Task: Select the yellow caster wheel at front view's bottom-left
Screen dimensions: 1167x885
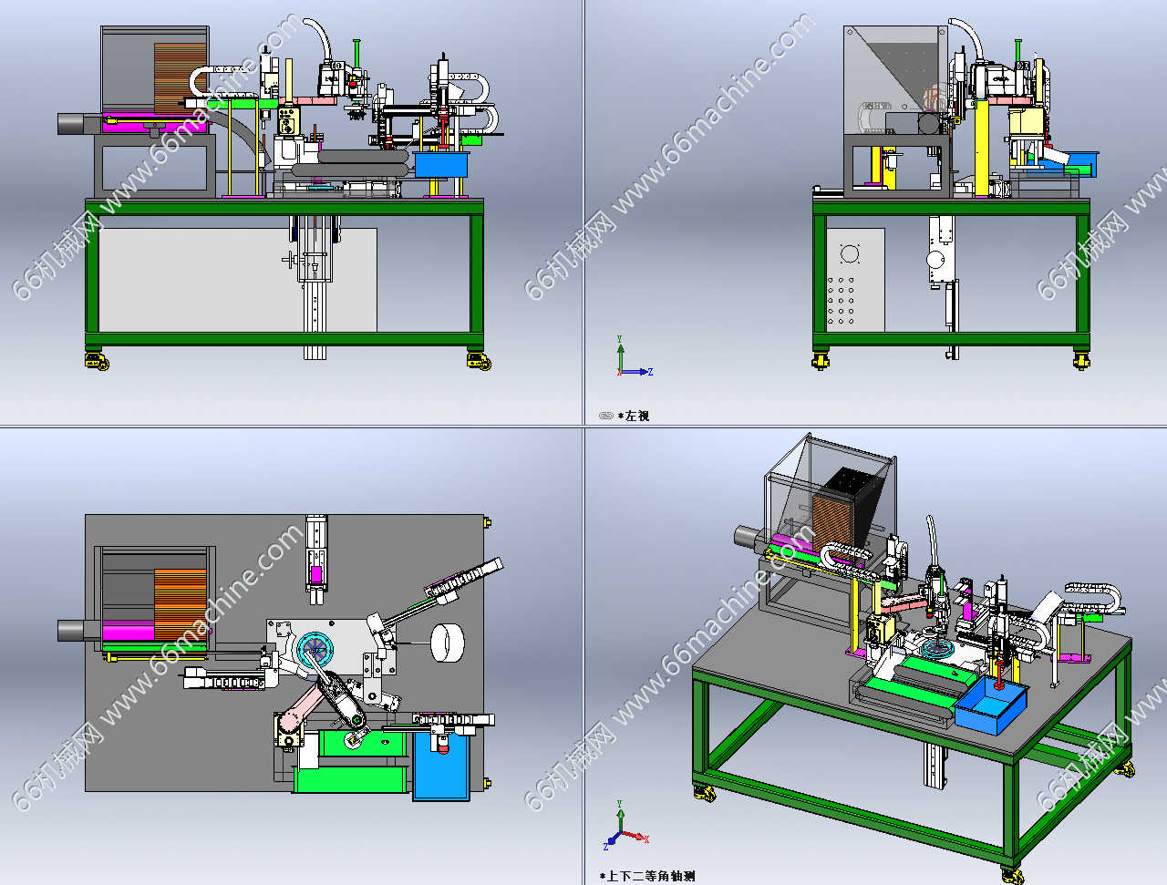Action: tap(96, 362)
